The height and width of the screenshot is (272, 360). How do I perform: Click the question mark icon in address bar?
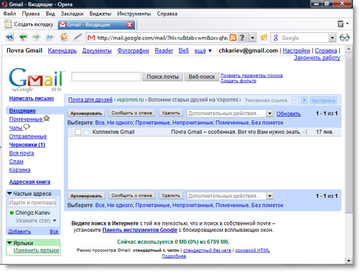coord(242,38)
